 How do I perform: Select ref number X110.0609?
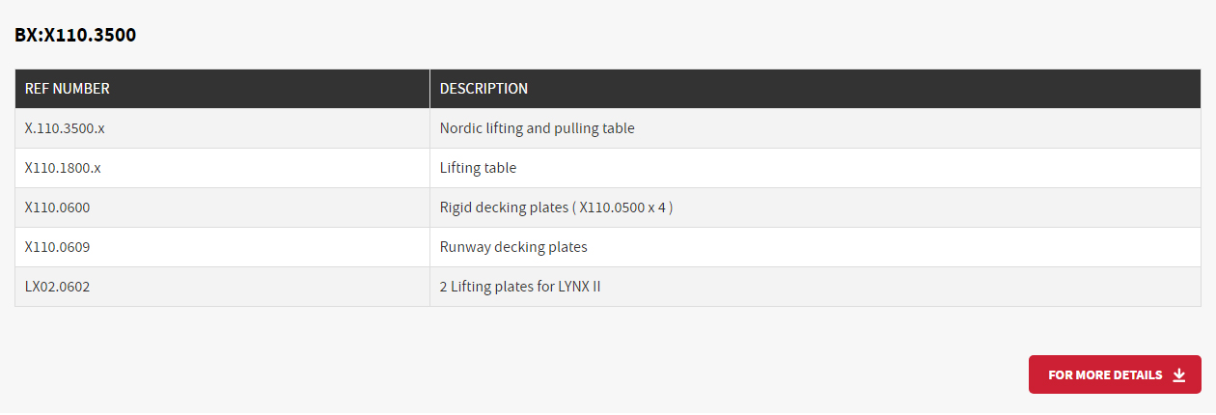[58, 247]
